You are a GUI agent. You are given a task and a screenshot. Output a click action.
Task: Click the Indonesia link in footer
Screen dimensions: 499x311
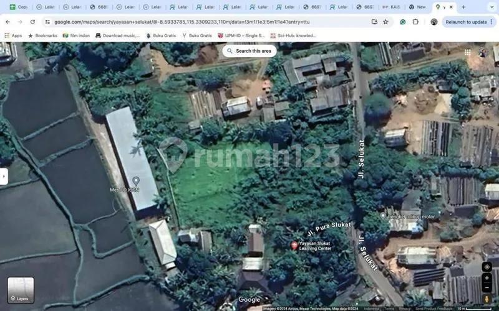pos(371,309)
